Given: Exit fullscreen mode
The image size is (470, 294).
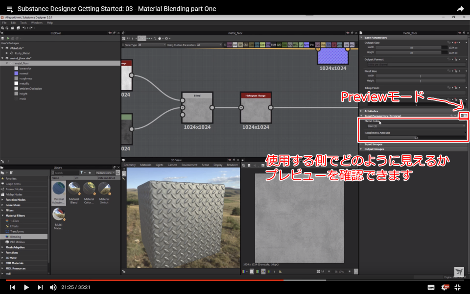Looking at the screenshot, I should pyautogui.click(x=458, y=288).
